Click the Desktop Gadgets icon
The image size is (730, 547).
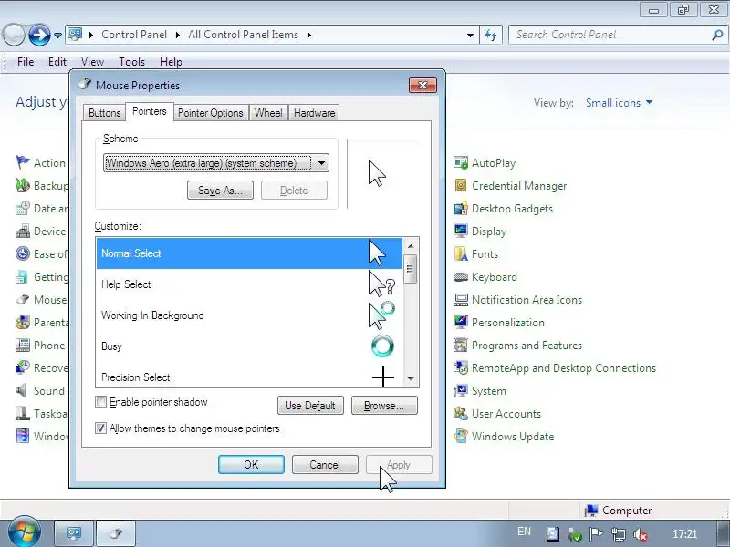pyautogui.click(x=461, y=209)
